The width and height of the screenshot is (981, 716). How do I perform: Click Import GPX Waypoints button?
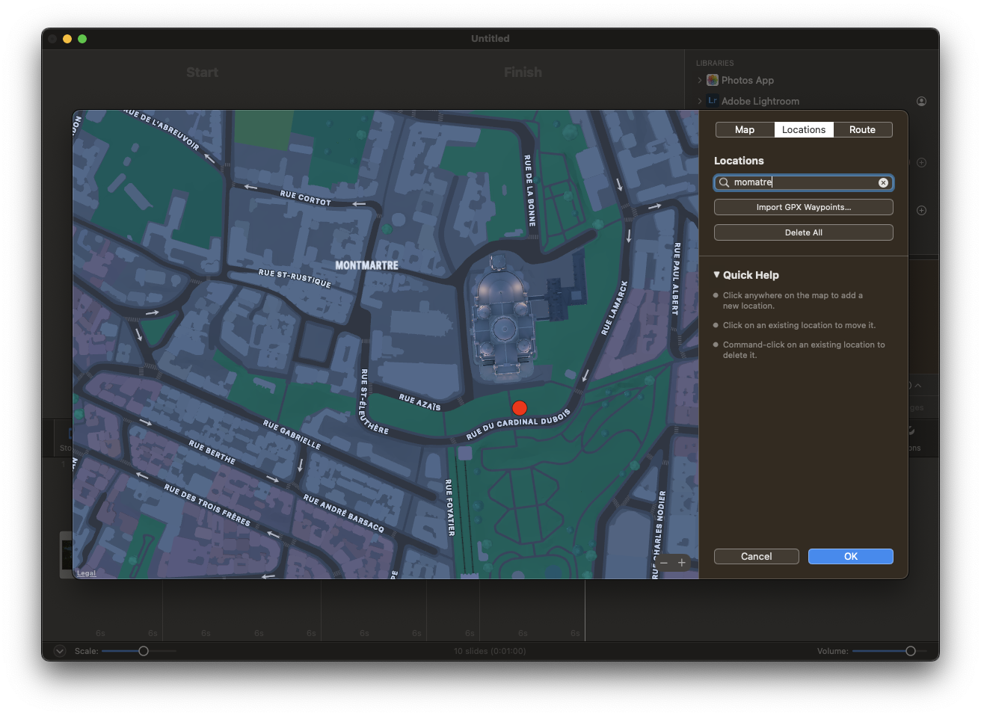click(803, 208)
